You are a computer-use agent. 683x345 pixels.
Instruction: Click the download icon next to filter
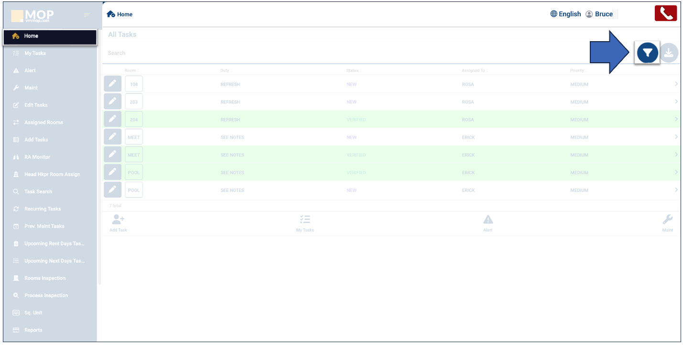tap(669, 53)
